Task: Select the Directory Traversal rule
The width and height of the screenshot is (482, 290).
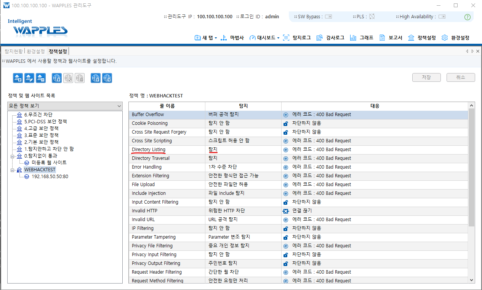Action: coord(151,158)
